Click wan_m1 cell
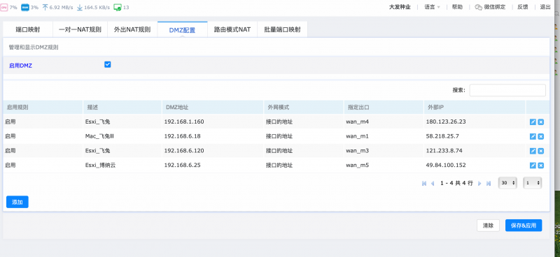 point(357,136)
